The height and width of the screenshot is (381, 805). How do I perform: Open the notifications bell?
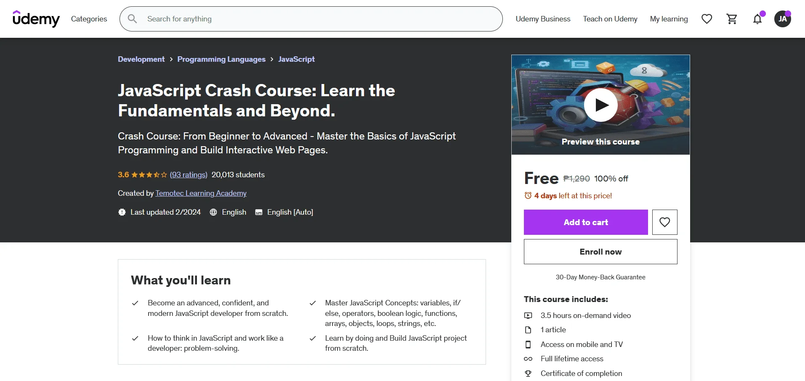[x=757, y=19]
